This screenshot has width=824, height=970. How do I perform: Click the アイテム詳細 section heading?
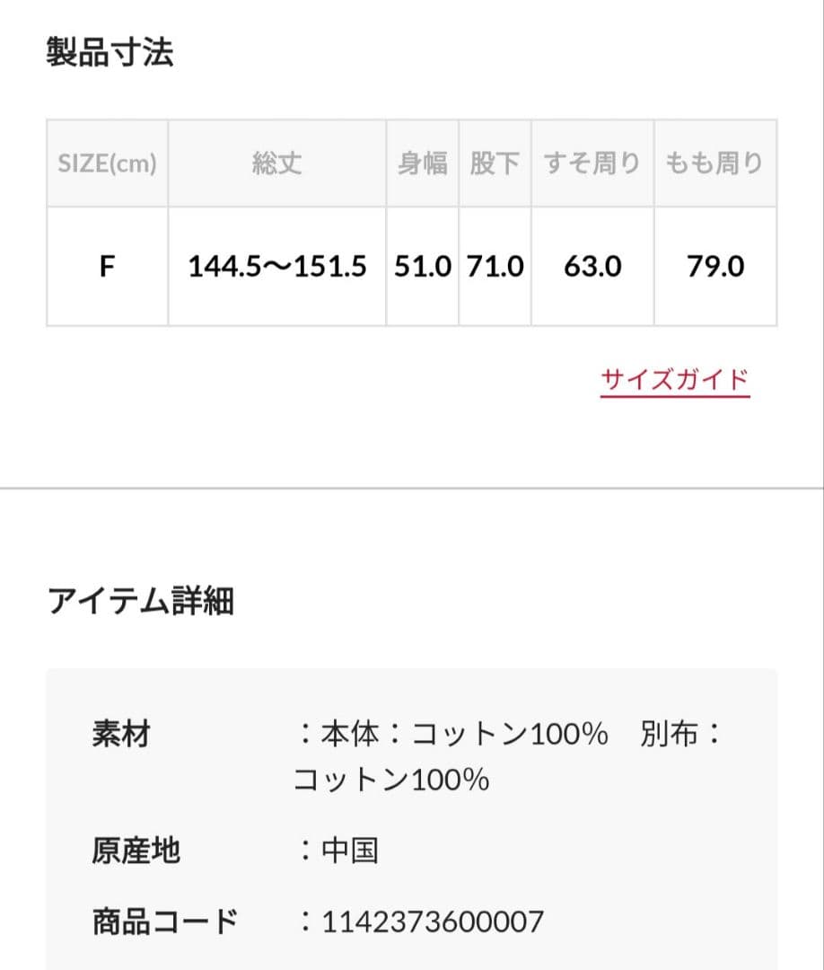pyautogui.click(x=140, y=600)
